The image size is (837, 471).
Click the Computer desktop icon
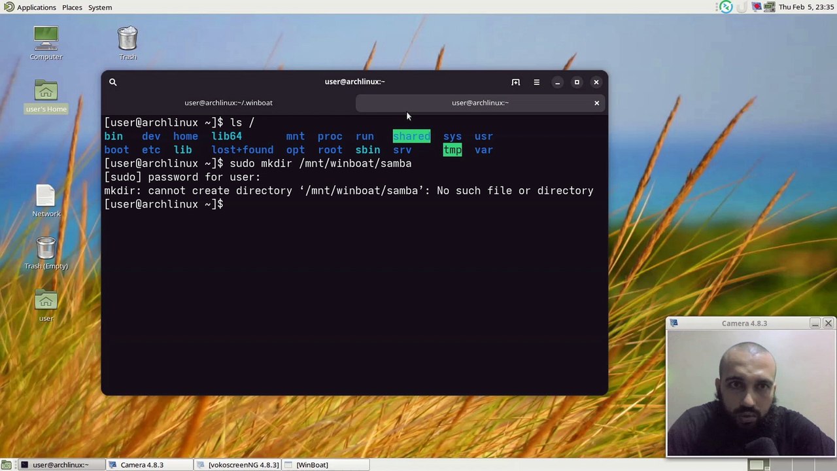coord(46,43)
